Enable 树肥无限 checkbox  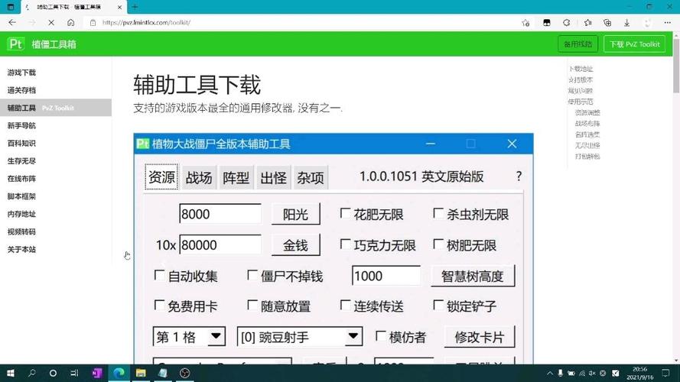tap(438, 244)
